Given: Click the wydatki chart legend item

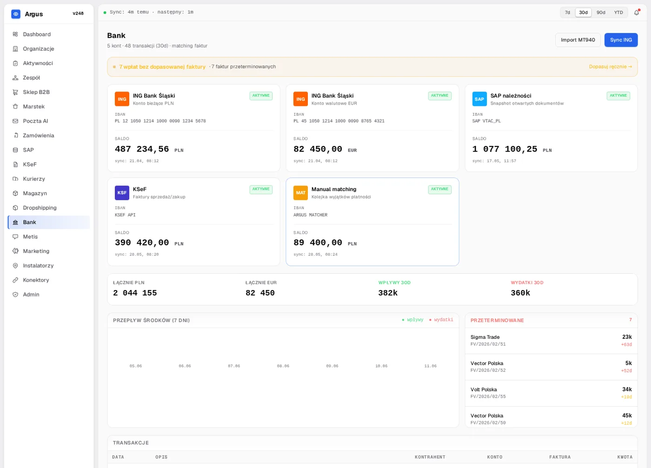Looking at the screenshot, I should coord(441,320).
